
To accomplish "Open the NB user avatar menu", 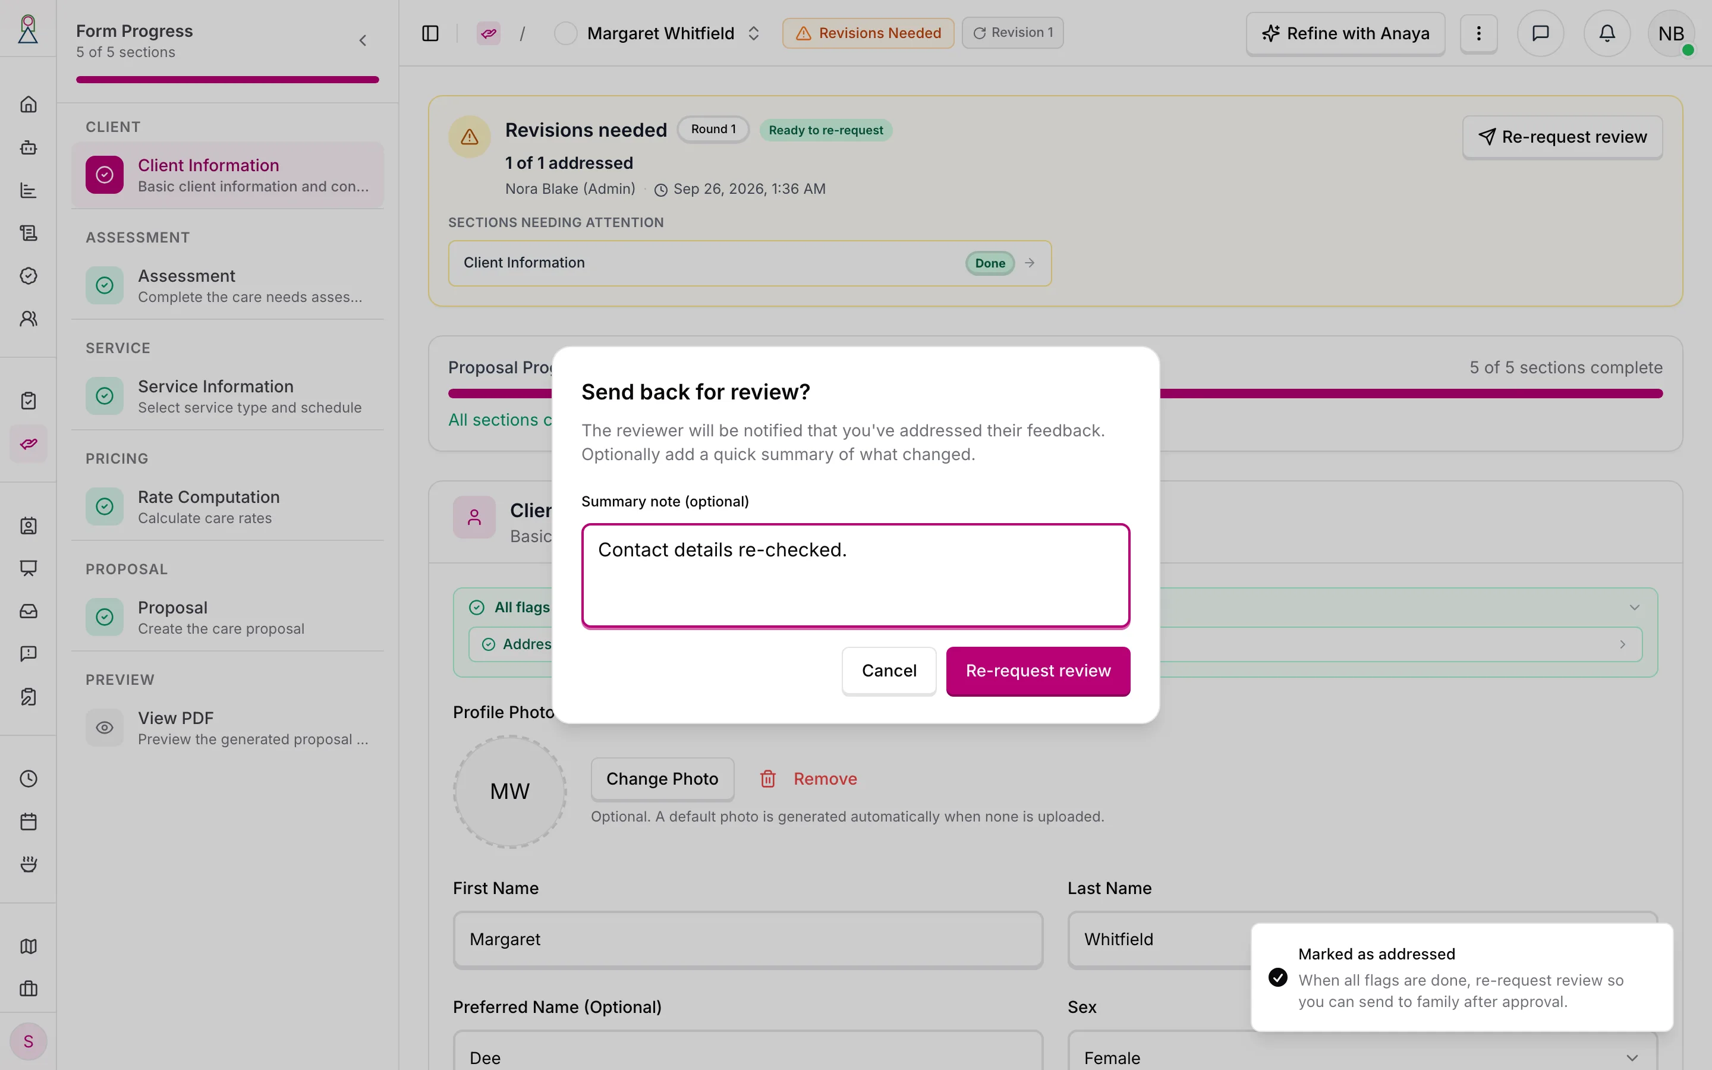I will click(x=1671, y=33).
